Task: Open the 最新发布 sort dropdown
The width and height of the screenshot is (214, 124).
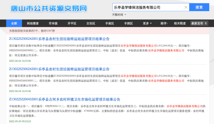Action: click(x=199, y=23)
